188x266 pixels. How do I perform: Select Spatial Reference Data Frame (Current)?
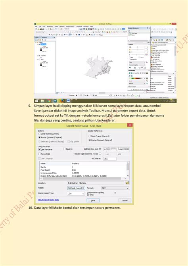pos(90,136)
